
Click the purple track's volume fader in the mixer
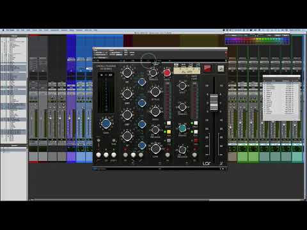[x=69, y=118]
